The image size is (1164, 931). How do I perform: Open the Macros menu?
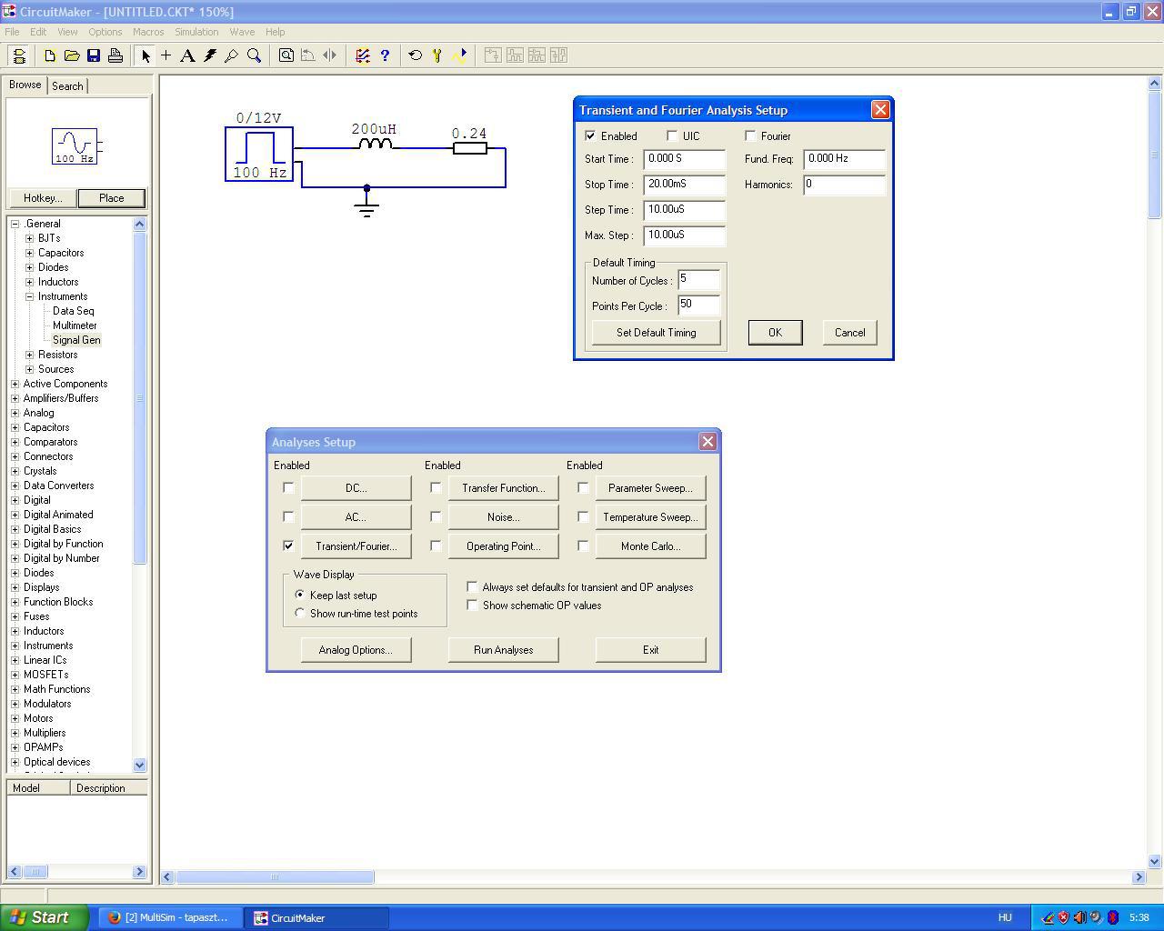148,32
